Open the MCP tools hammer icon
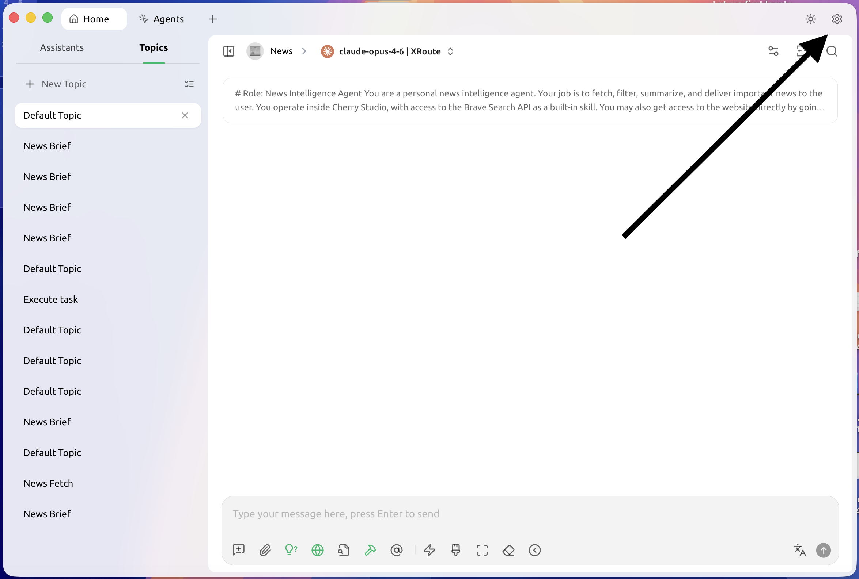859x579 pixels. click(x=370, y=550)
